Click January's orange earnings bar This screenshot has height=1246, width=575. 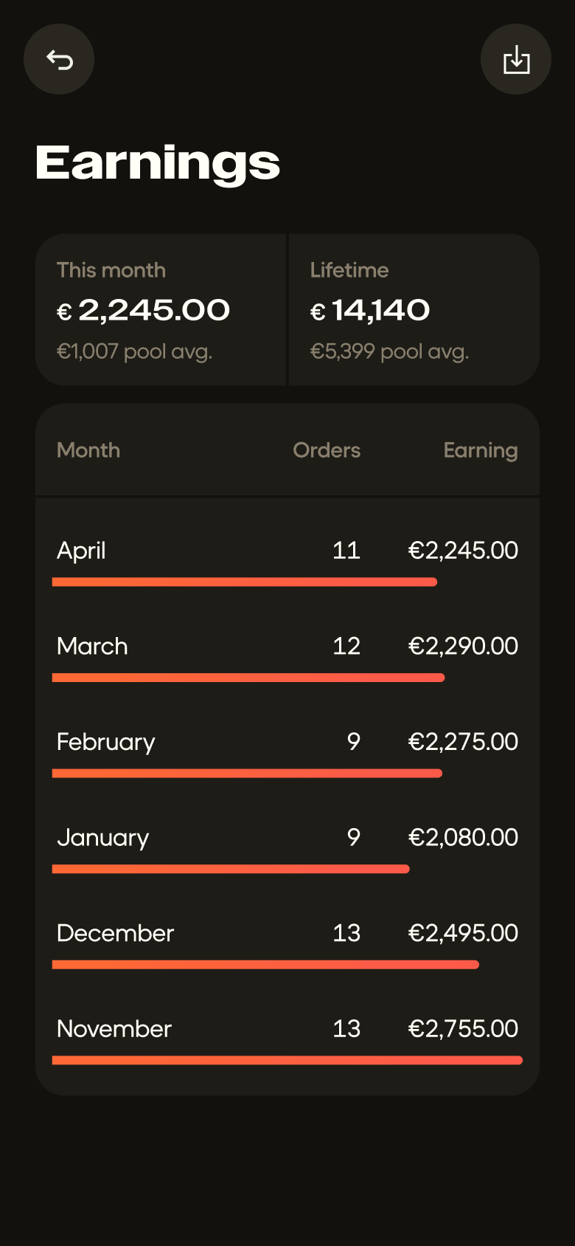pos(231,870)
